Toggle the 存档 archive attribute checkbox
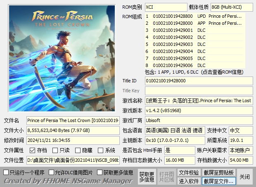This screenshot has height=187, width=256. point(32,151)
